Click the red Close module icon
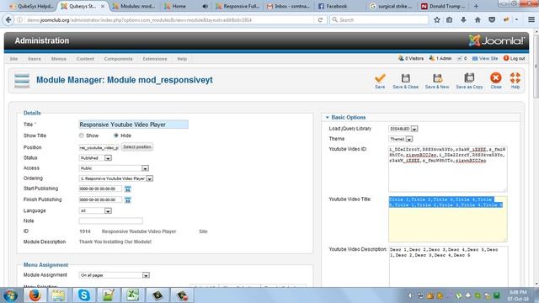 tap(496, 78)
